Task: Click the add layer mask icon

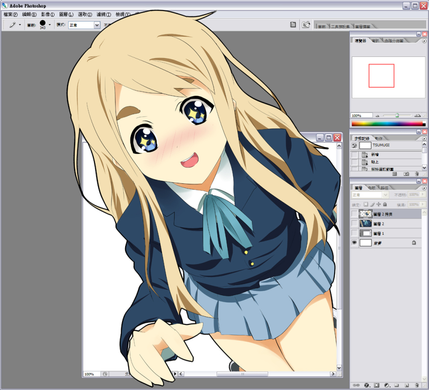Action: click(x=377, y=385)
